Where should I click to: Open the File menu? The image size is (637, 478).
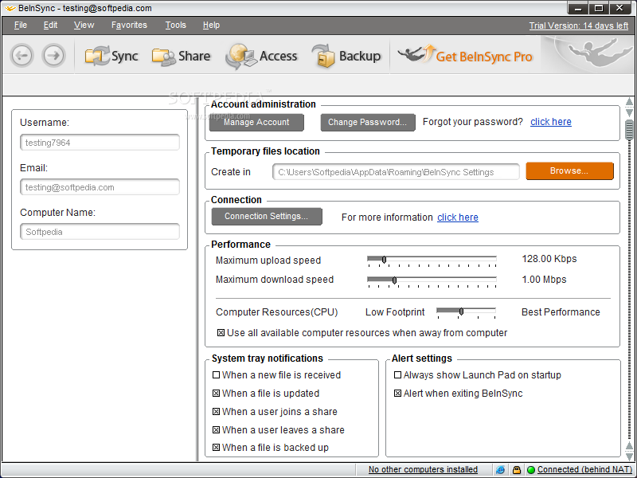[x=21, y=25]
